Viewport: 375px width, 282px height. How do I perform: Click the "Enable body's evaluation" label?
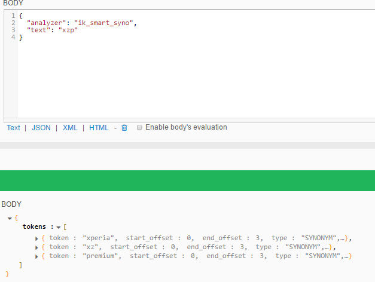coord(186,127)
